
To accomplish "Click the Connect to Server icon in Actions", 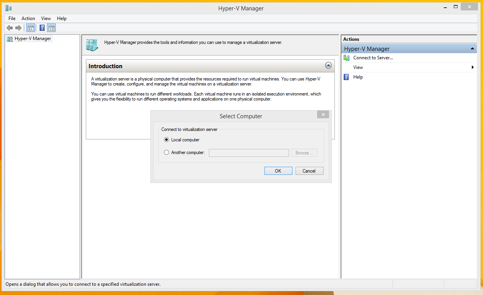I will tap(346, 58).
